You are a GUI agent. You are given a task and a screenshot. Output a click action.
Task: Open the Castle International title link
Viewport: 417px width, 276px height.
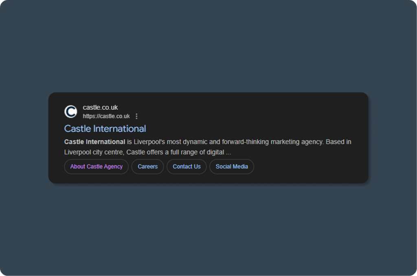105,128
